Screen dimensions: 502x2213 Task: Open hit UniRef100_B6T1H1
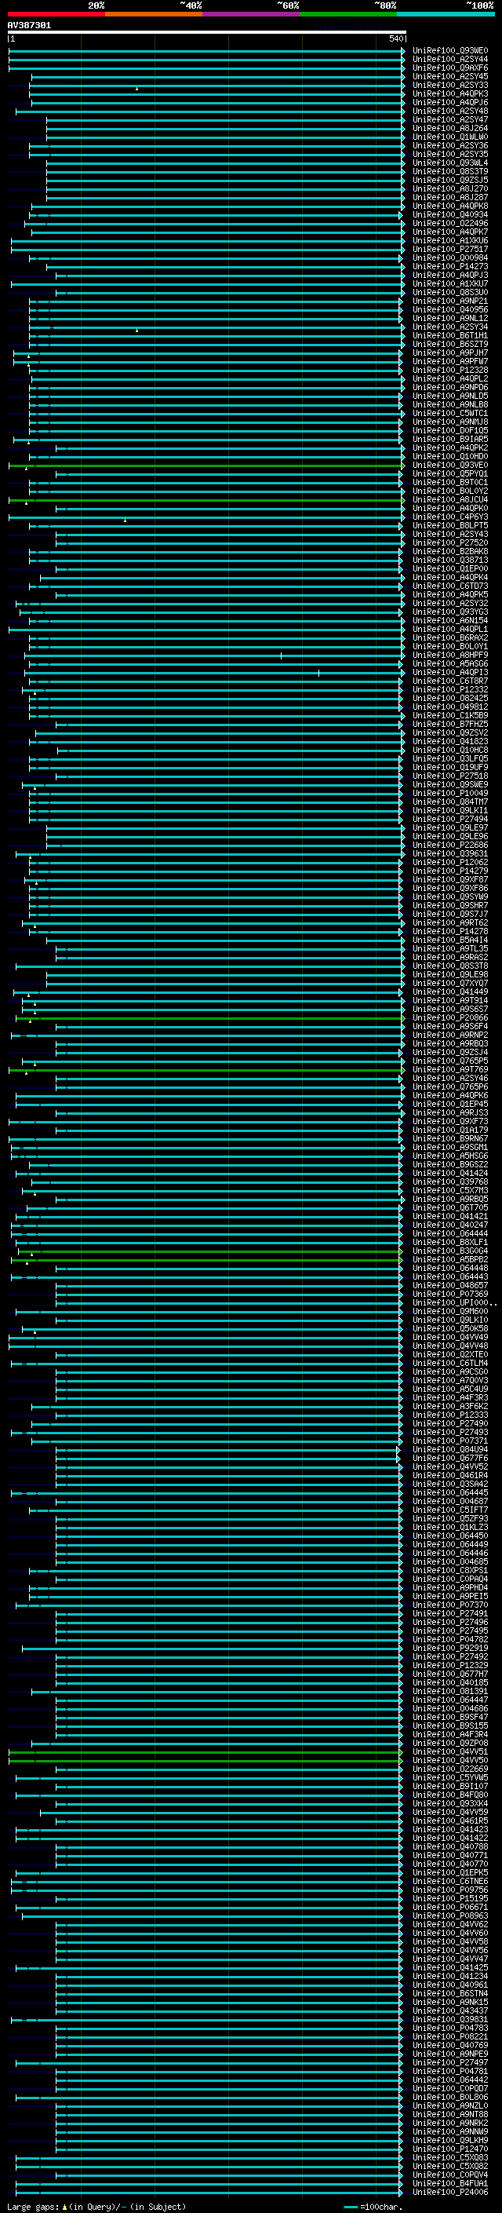click(450, 336)
